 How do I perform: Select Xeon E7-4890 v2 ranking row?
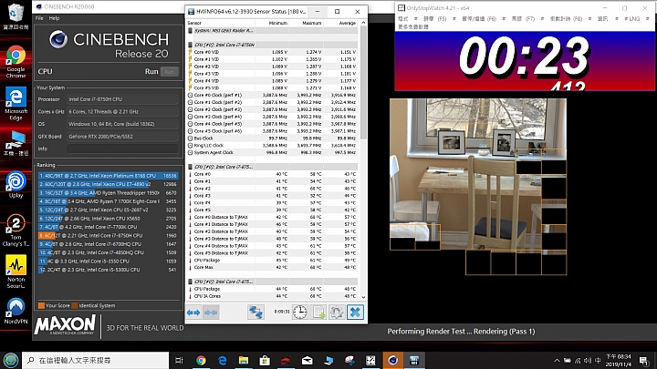click(108, 184)
